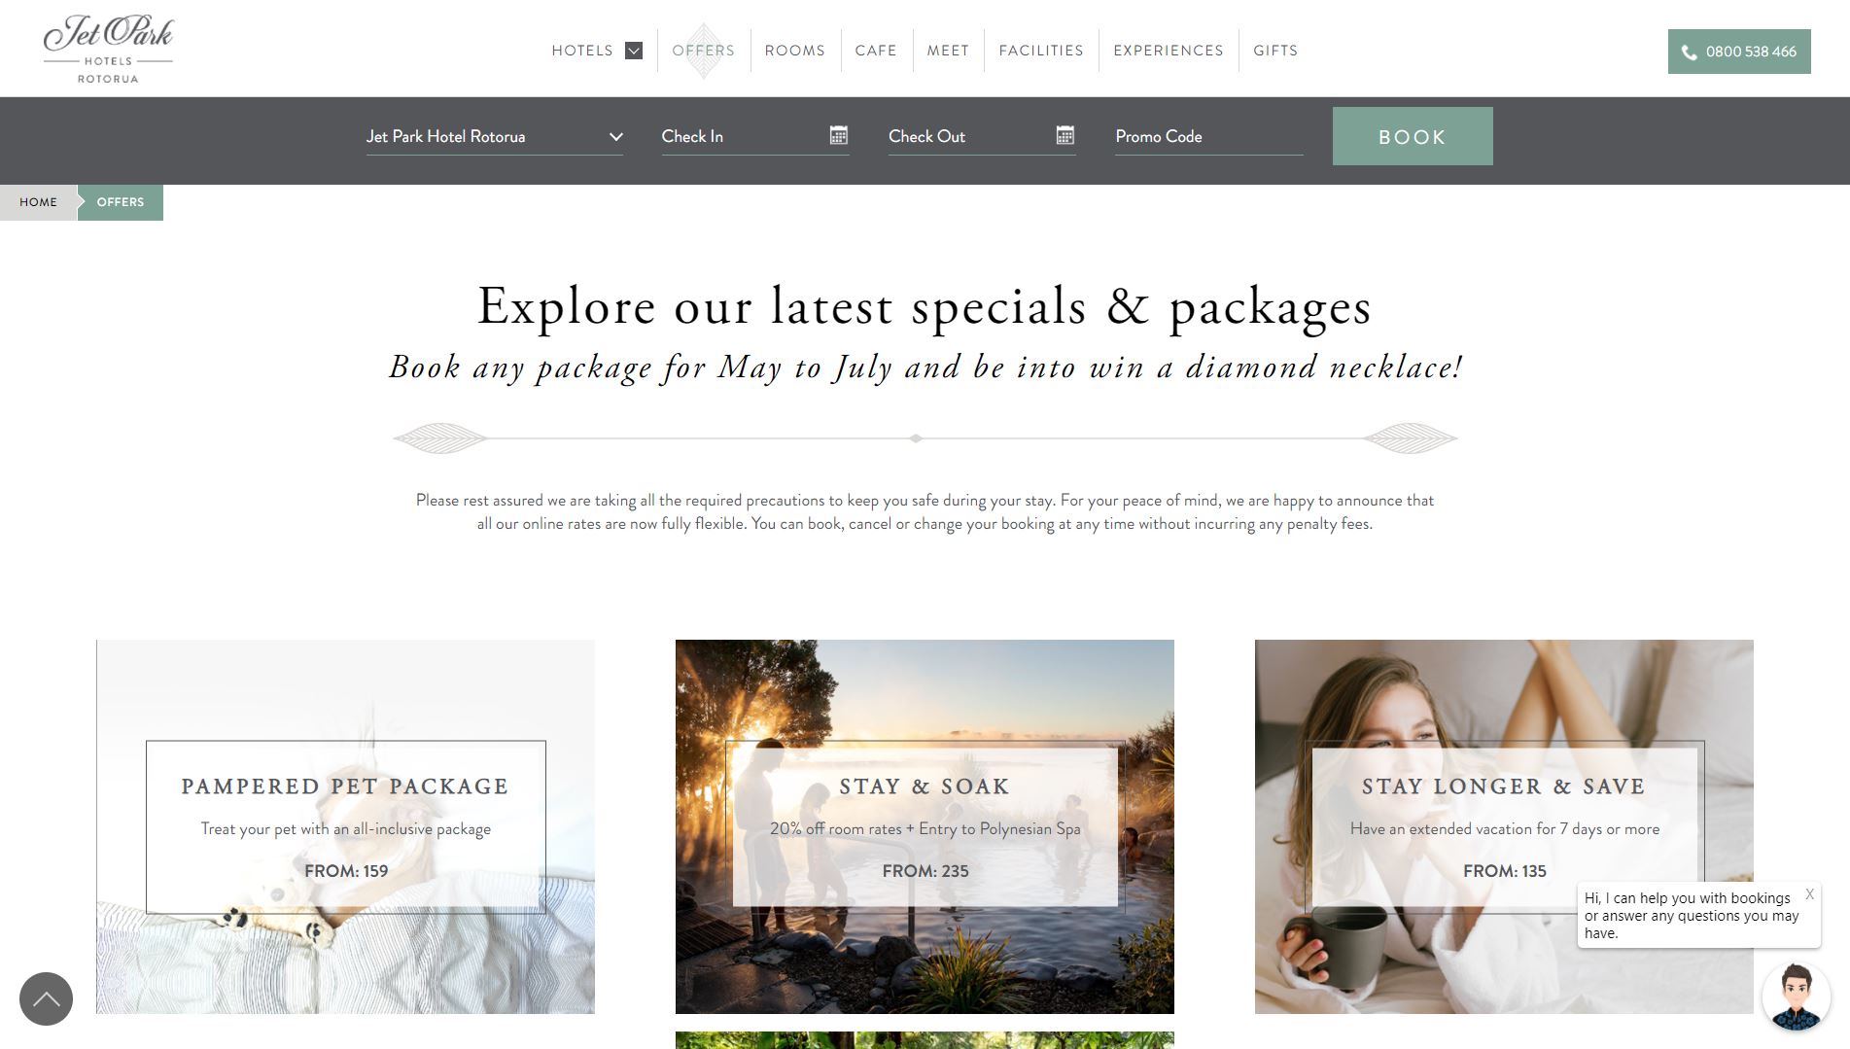
Task: Click the scroll-to-top arrow circle
Action: [x=46, y=998]
